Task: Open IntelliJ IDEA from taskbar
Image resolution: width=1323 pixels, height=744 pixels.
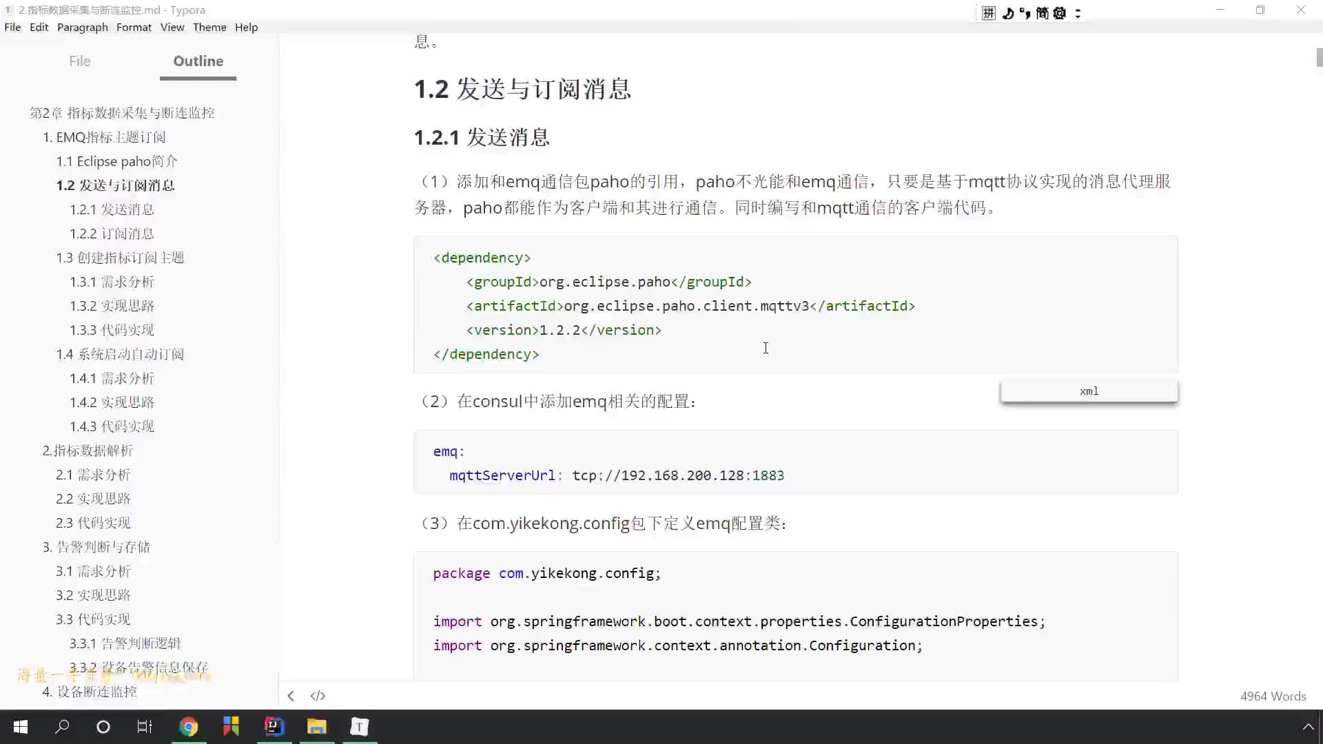Action: point(274,727)
